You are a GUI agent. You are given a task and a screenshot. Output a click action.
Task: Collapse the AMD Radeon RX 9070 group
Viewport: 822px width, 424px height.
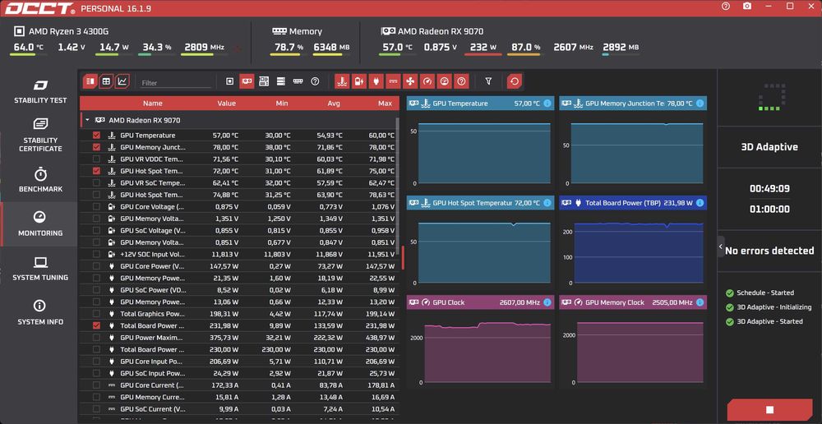click(x=88, y=120)
